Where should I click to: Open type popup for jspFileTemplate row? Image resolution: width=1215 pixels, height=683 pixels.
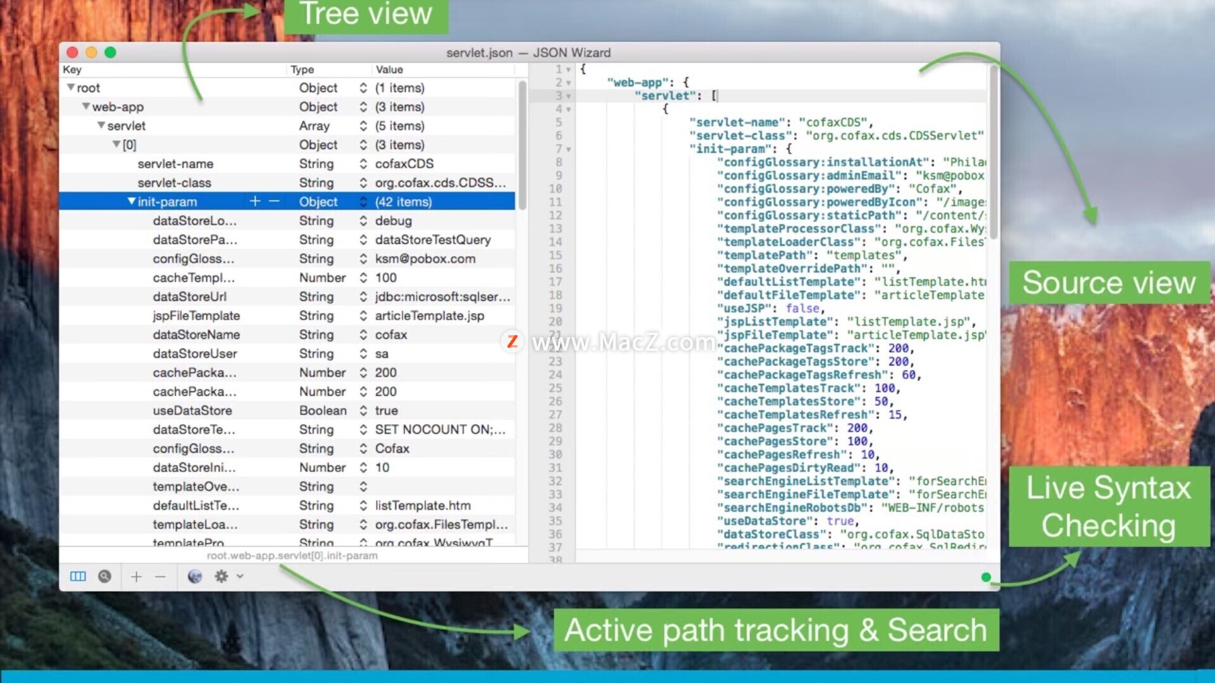pos(363,316)
